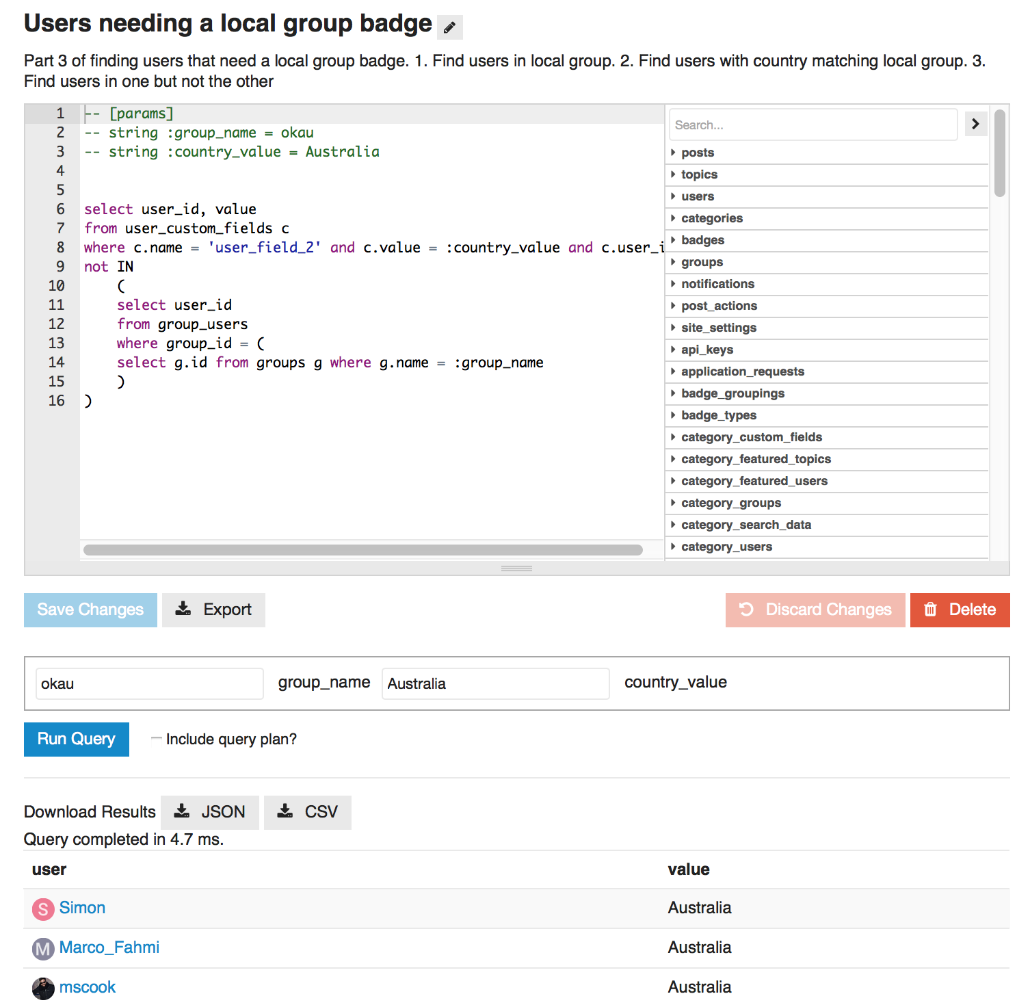Enable Include query plan checkbox
Viewport: 1030px width, 1007px height.
click(157, 738)
